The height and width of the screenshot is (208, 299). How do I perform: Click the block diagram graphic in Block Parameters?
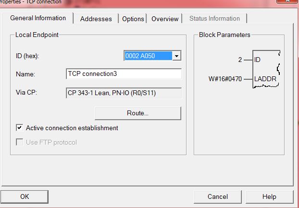coord(266,69)
